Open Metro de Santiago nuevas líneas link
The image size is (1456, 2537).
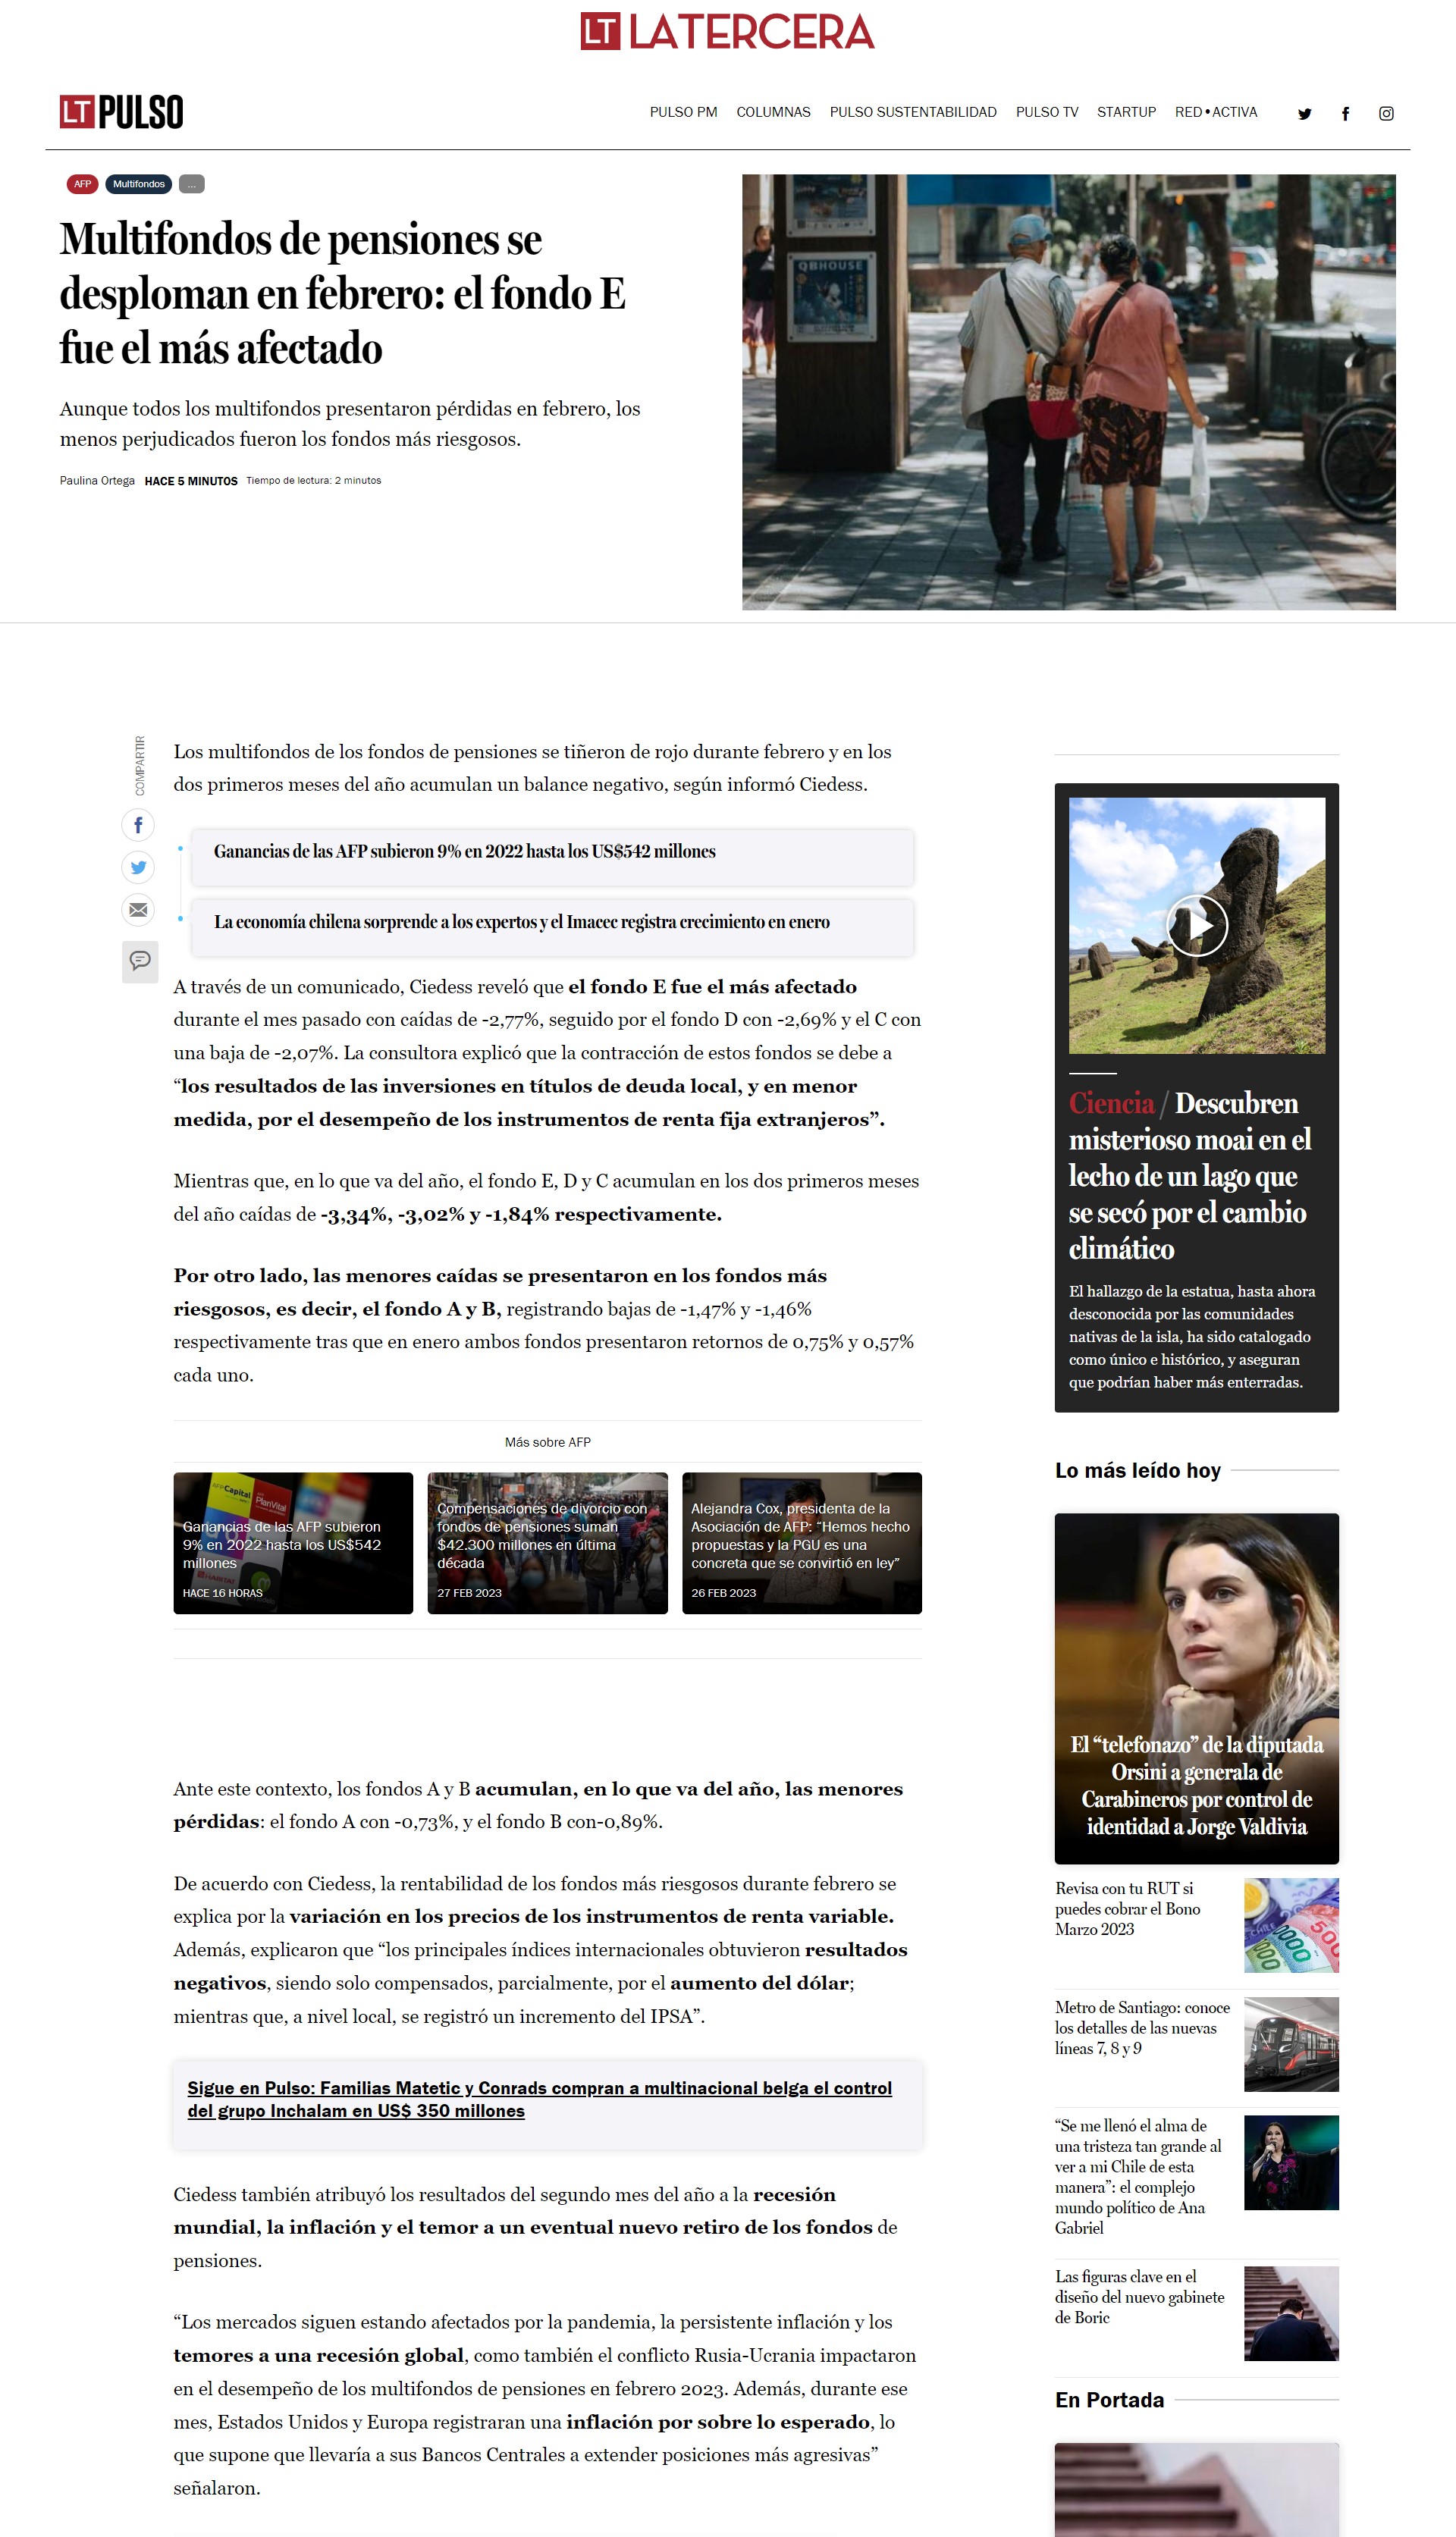[1142, 2027]
